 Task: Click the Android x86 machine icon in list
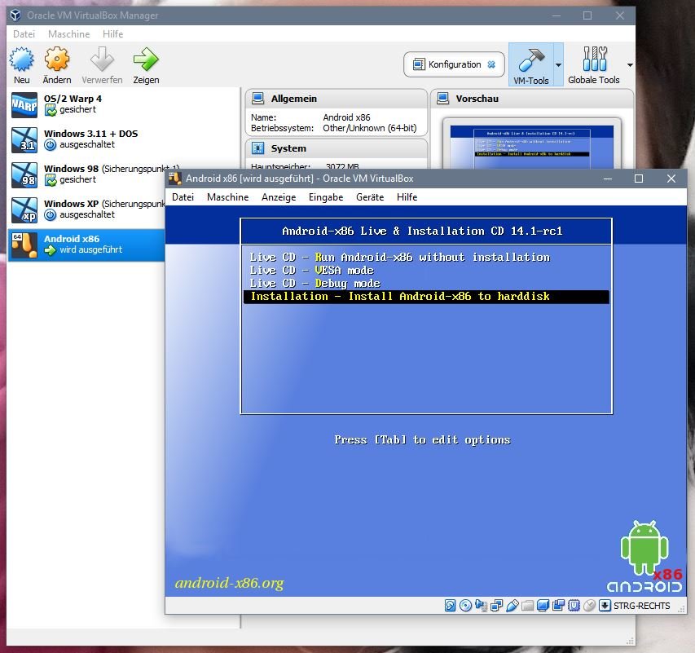(x=24, y=245)
